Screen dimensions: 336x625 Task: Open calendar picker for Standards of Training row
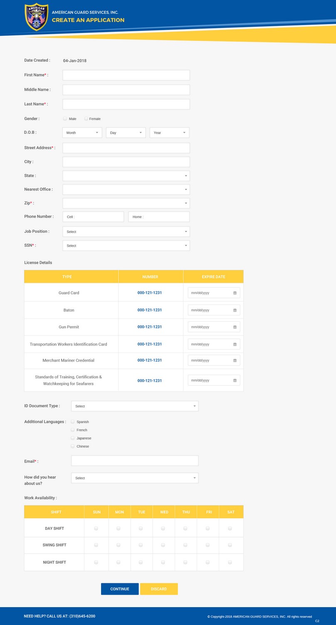[x=235, y=380]
